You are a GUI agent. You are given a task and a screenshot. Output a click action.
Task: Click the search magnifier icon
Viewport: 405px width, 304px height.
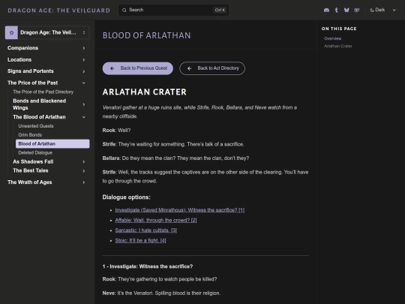click(x=124, y=10)
